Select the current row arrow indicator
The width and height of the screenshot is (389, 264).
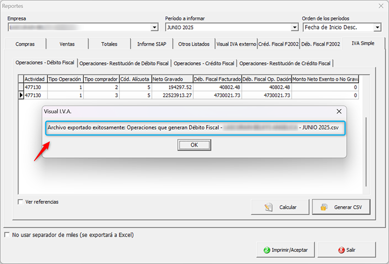pos(20,94)
